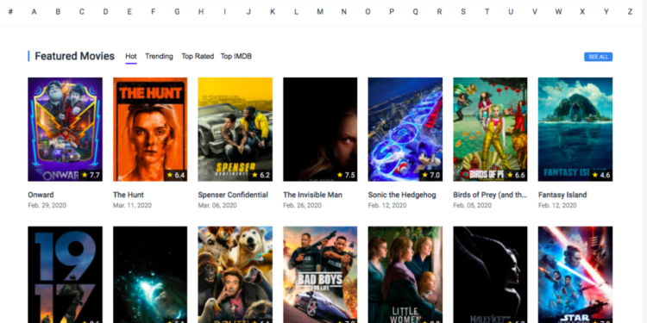Filter movies by letter D
This screenshot has height=323, width=647.
[x=105, y=11]
